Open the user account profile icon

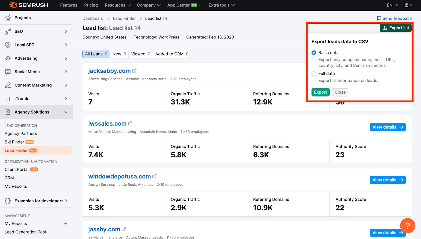click(407, 5)
